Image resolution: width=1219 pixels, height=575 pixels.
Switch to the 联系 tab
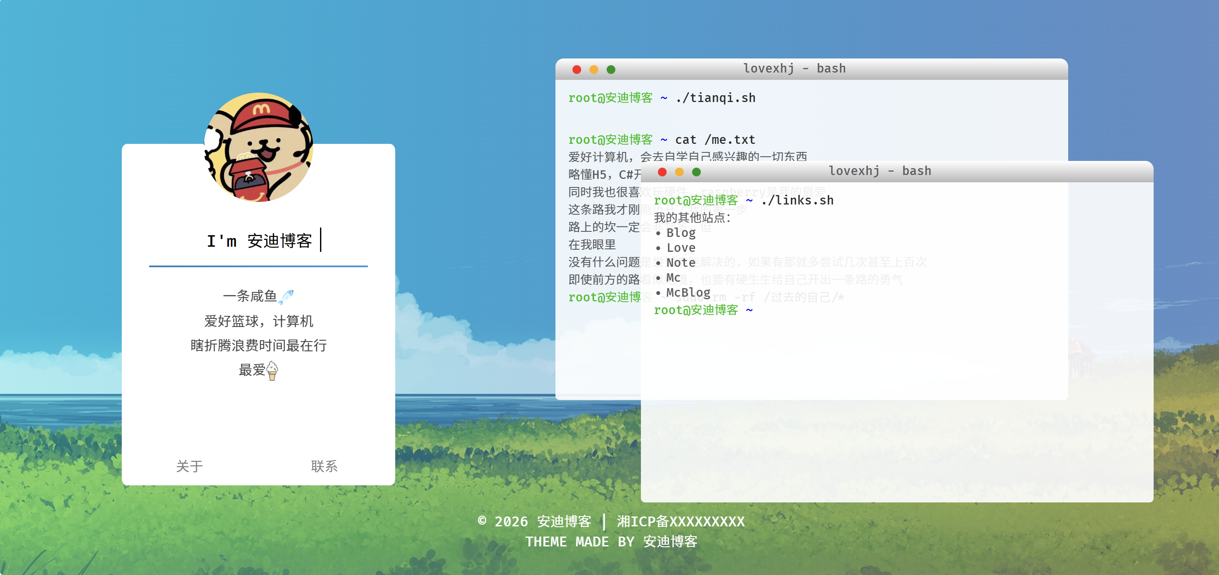[324, 466]
